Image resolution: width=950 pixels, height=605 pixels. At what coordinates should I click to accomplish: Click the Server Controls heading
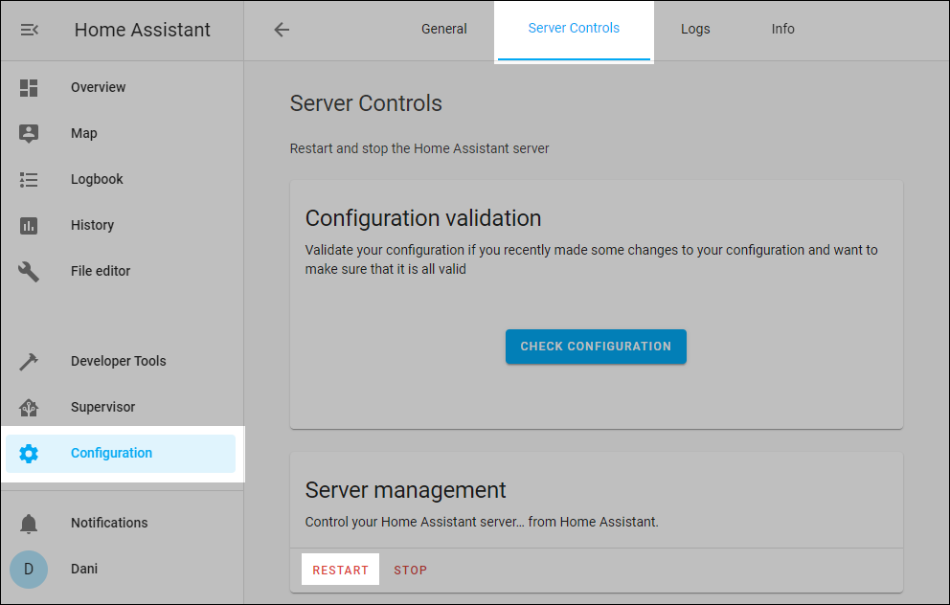(366, 103)
